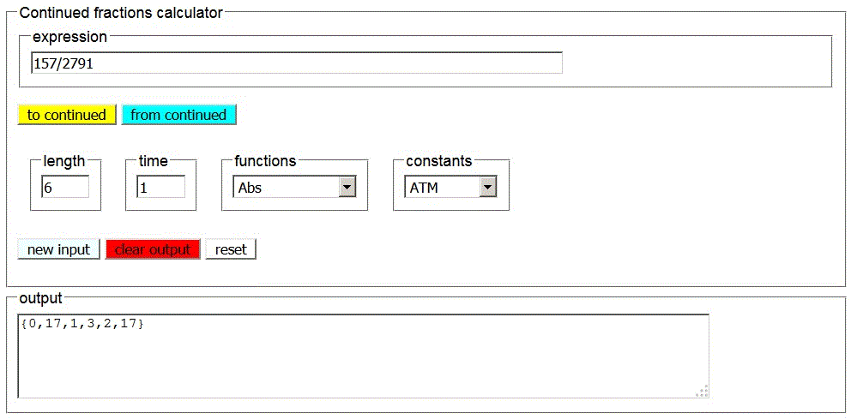Screen dimensions: 851x419
Task: Click the arrow on the constants combo box
Action: [488, 188]
